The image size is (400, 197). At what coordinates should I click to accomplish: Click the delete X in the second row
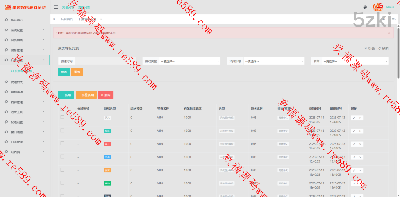point(360,131)
